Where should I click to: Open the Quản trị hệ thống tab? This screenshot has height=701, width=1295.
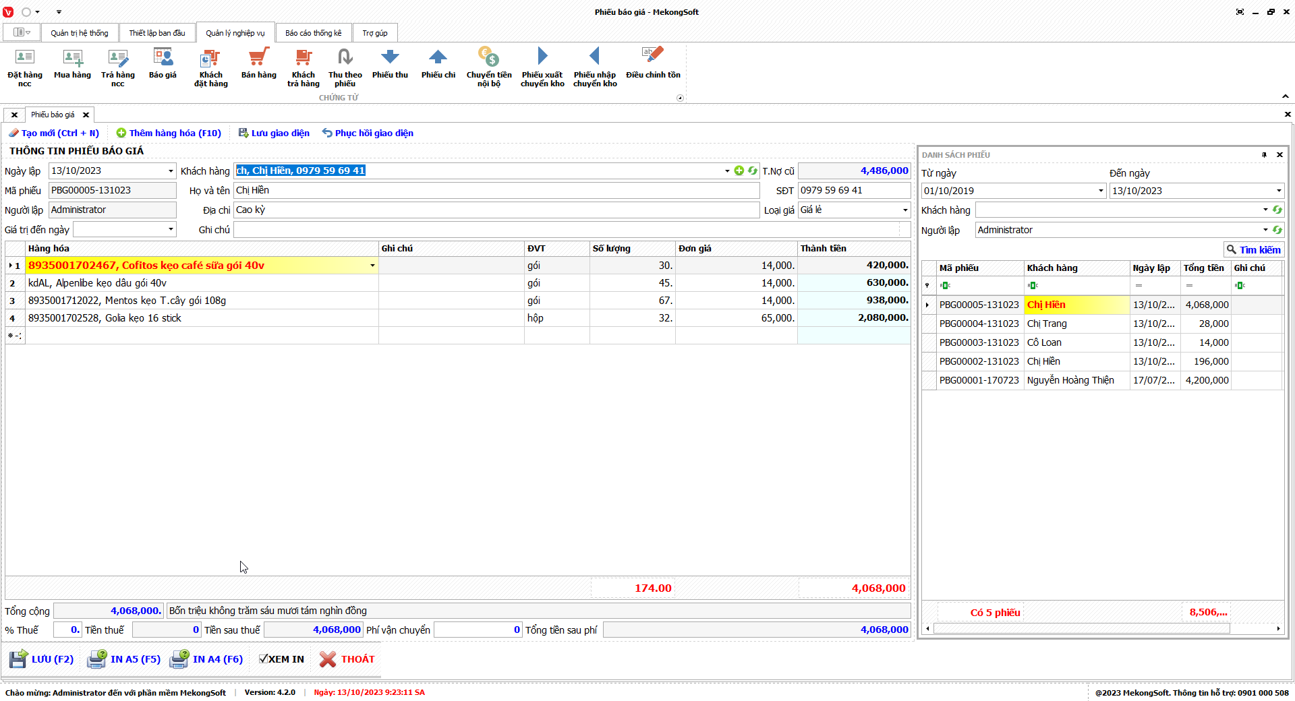[x=79, y=33]
